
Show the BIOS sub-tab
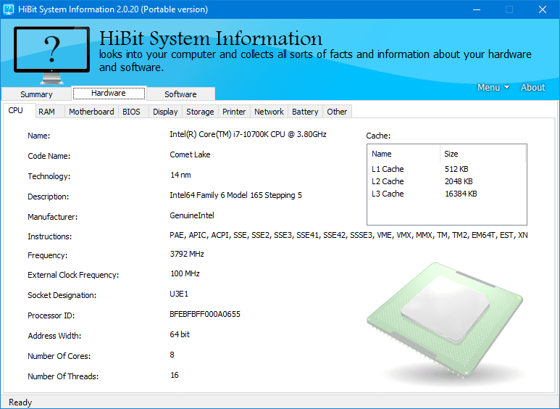(131, 112)
